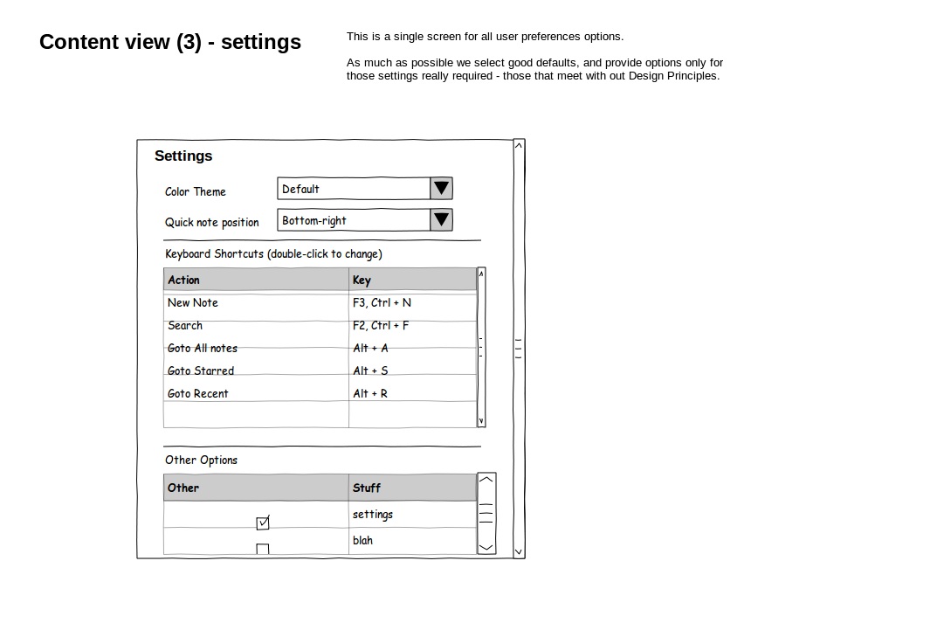Image resolution: width=937 pixels, height=644 pixels.
Task: Enable the unchecked checkbox beside blah
Action: (262, 549)
